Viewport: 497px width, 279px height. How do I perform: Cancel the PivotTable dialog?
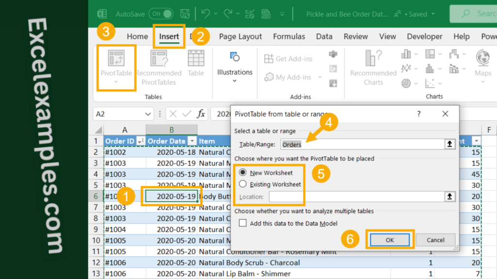[435, 240]
